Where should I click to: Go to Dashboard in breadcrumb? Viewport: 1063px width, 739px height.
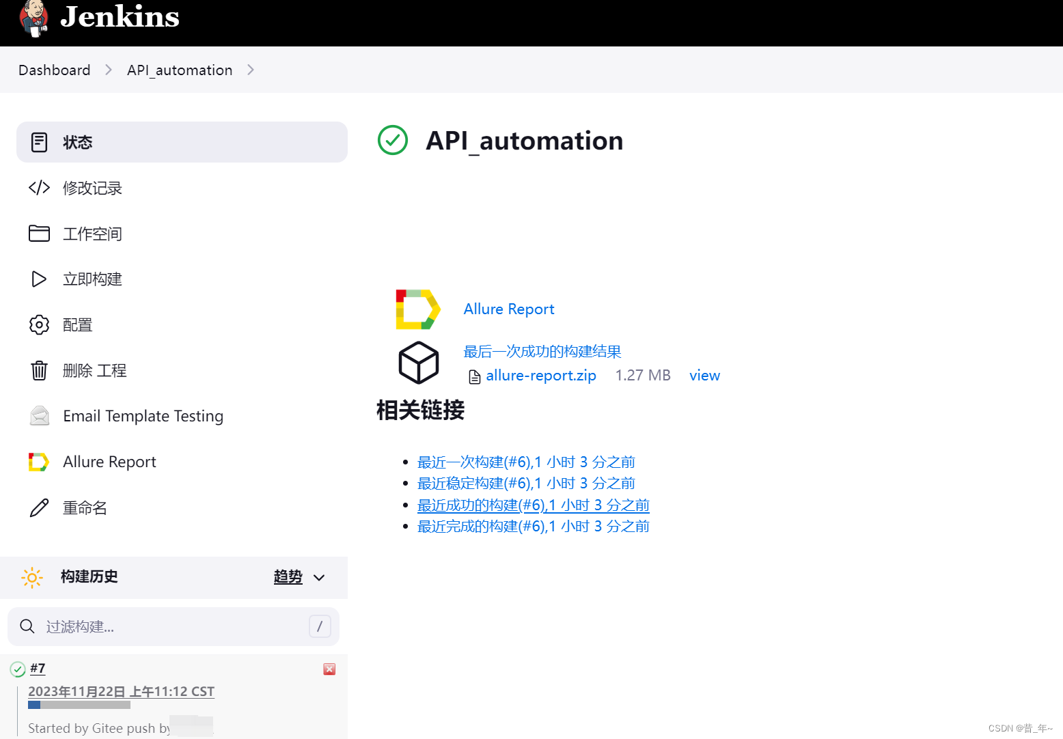point(55,70)
